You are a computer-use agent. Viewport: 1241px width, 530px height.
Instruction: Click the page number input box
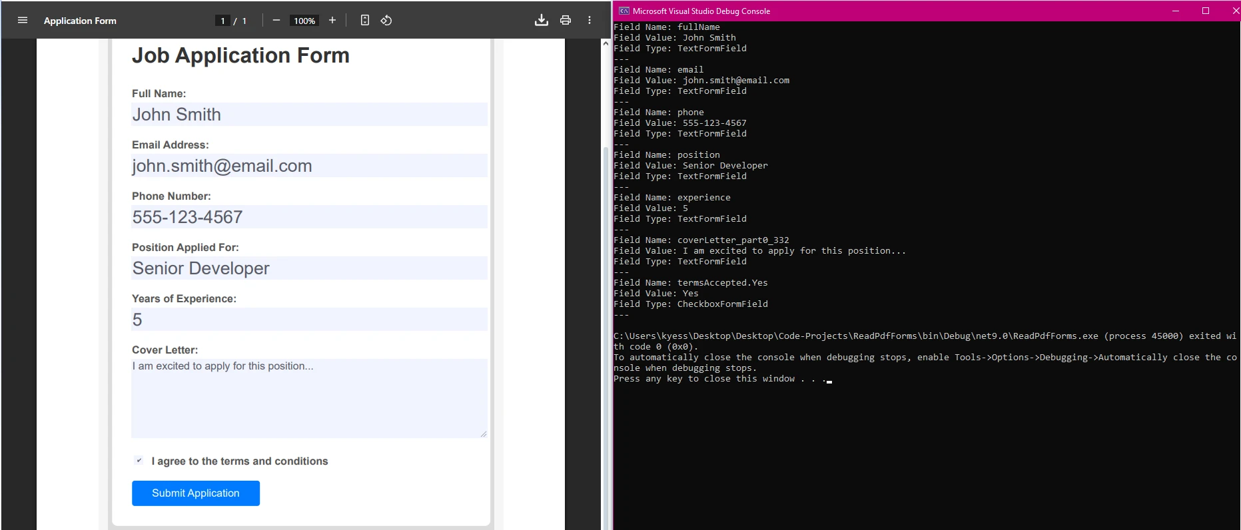coord(222,21)
